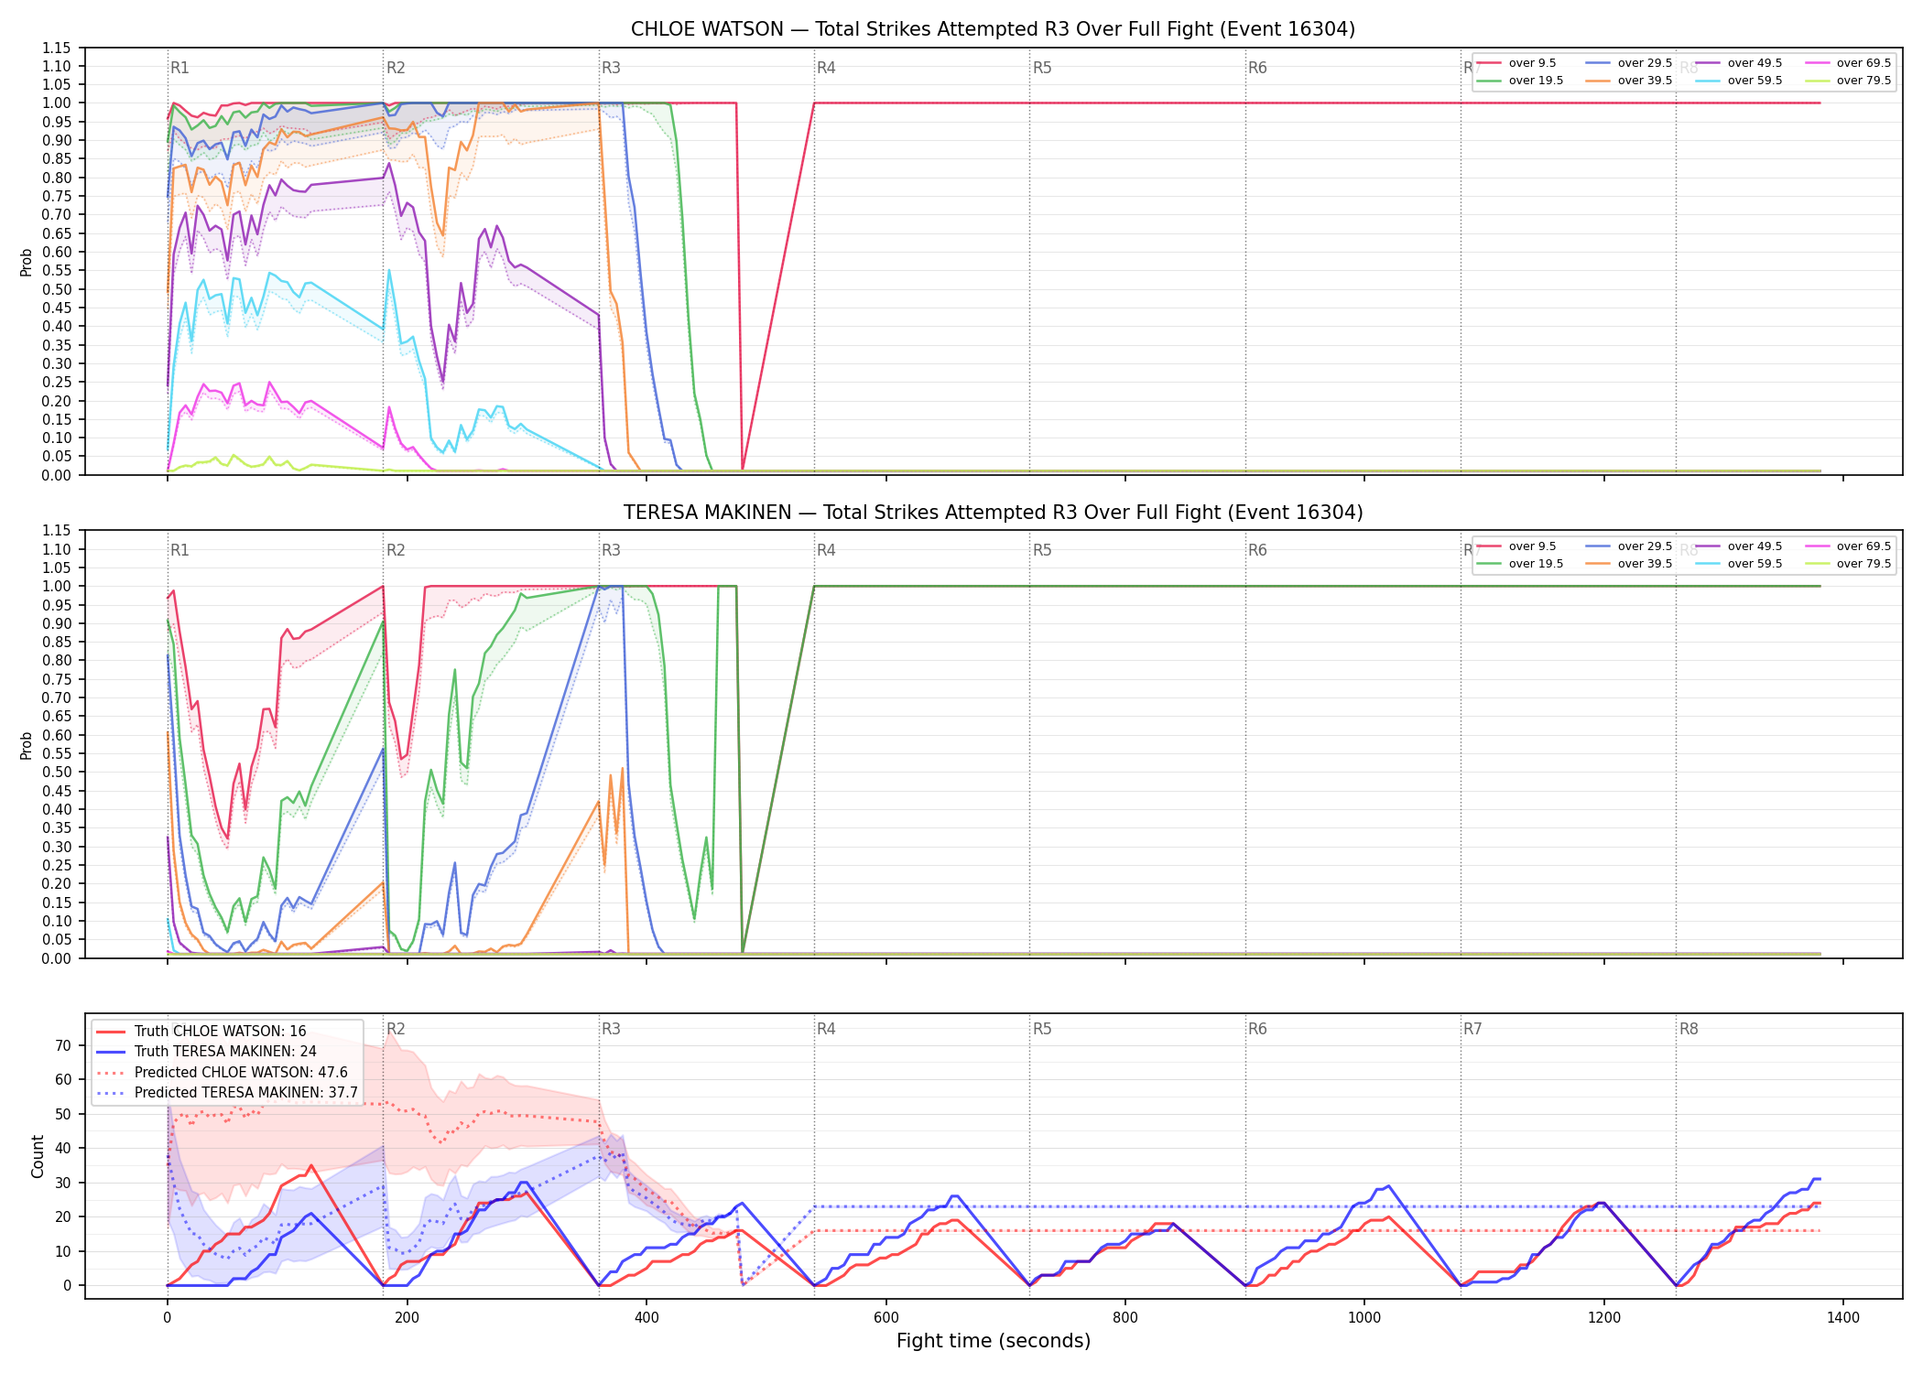The height and width of the screenshot is (1373, 1923).
Task: Click the R3 marker in Teresa Makinen chart
Action: (611, 550)
